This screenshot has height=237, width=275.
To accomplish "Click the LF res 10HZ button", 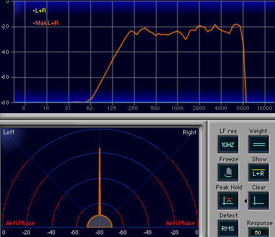I will (x=228, y=144).
